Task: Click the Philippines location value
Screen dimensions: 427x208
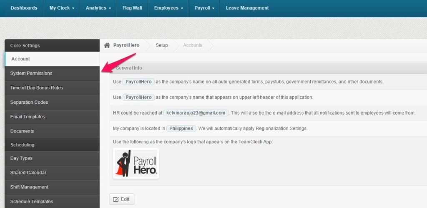Action: pos(181,129)
